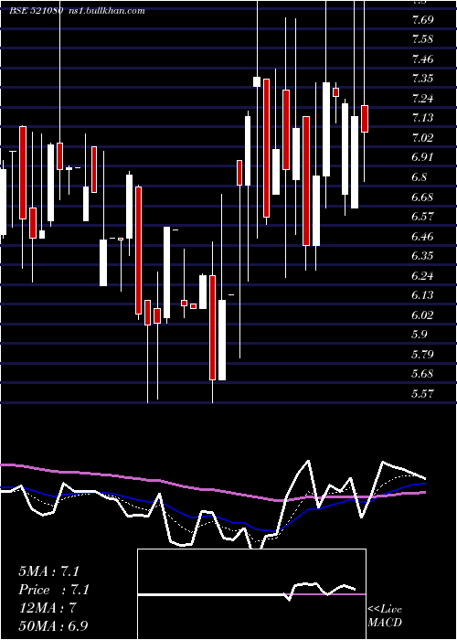Image resolution: width=457 pixels, height=640 pixels.
Task: Click the ns1.bullkhan.com watermark text
Action: (106, 11)
